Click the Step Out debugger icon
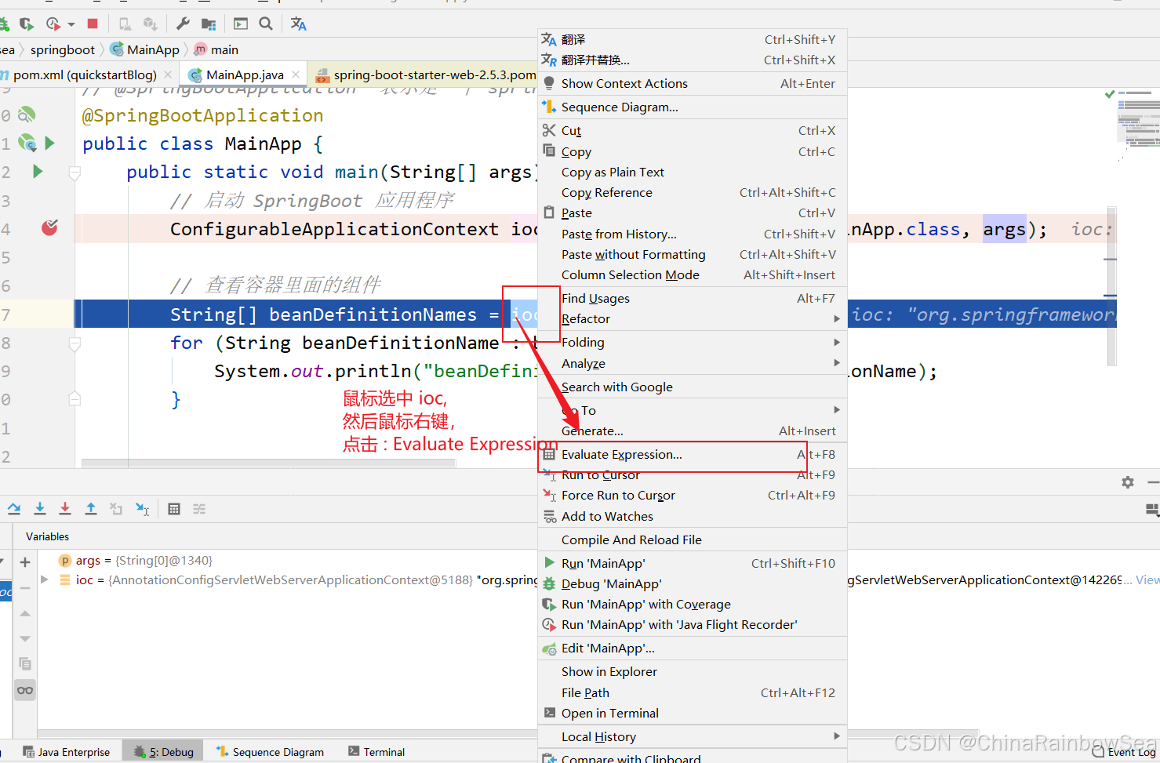 coord(91,509)
